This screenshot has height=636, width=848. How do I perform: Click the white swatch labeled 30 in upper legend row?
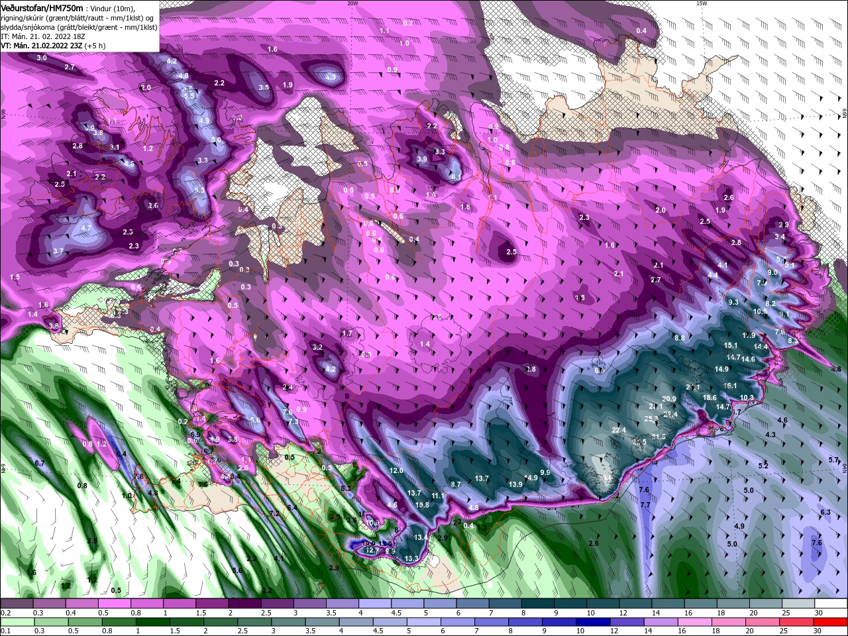click(830, 604)
